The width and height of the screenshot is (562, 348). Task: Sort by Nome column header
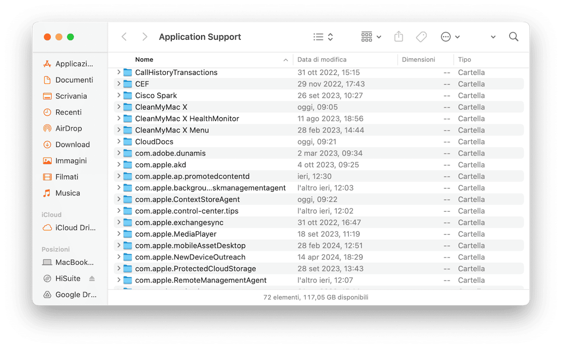pyautogui.click(x=144, y=60)
